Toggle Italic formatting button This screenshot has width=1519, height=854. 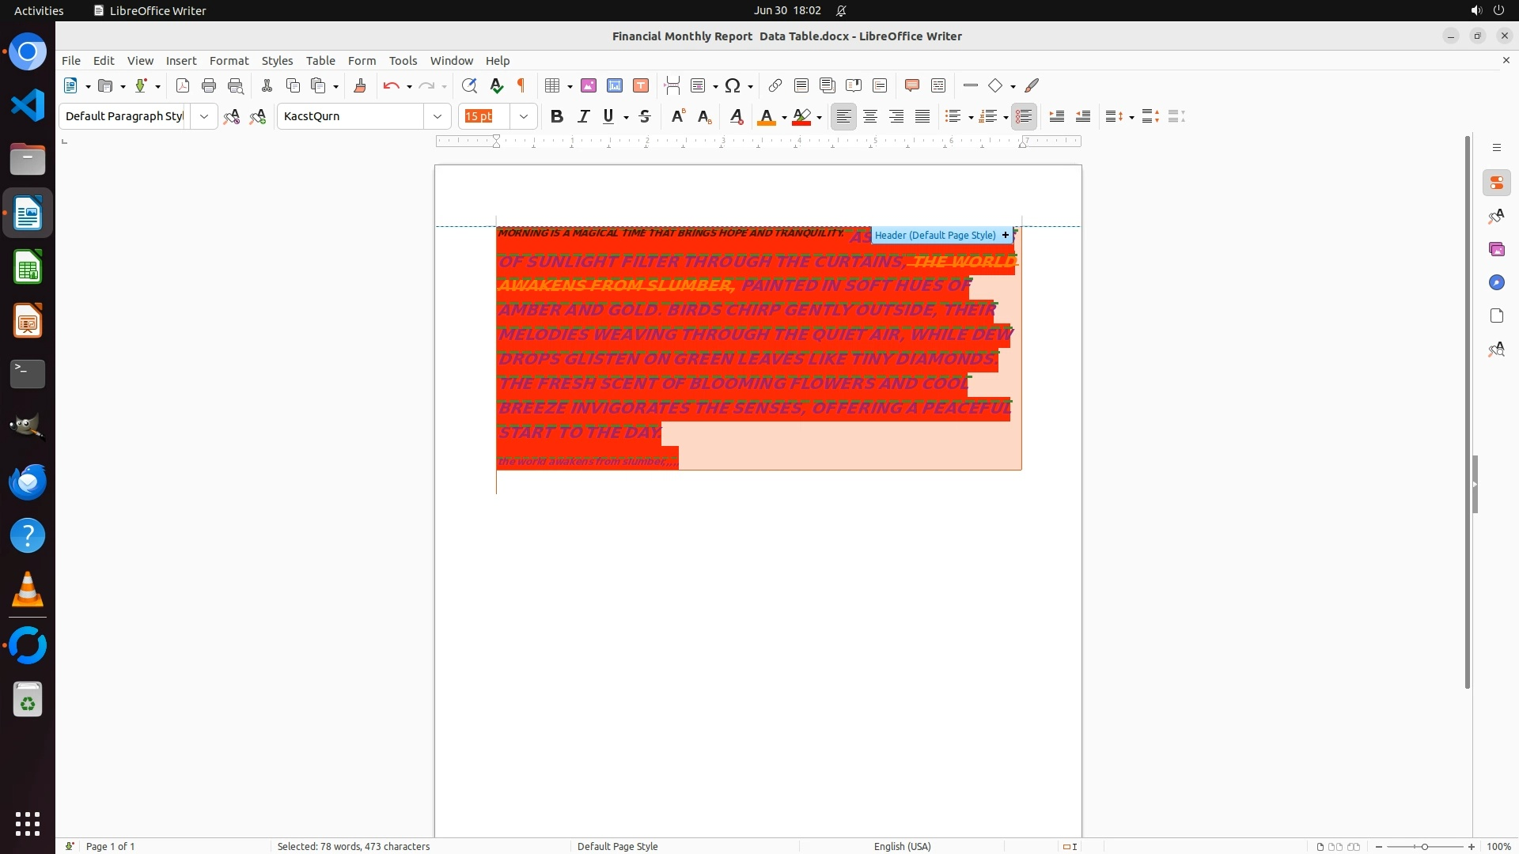(x=584, y=117)
